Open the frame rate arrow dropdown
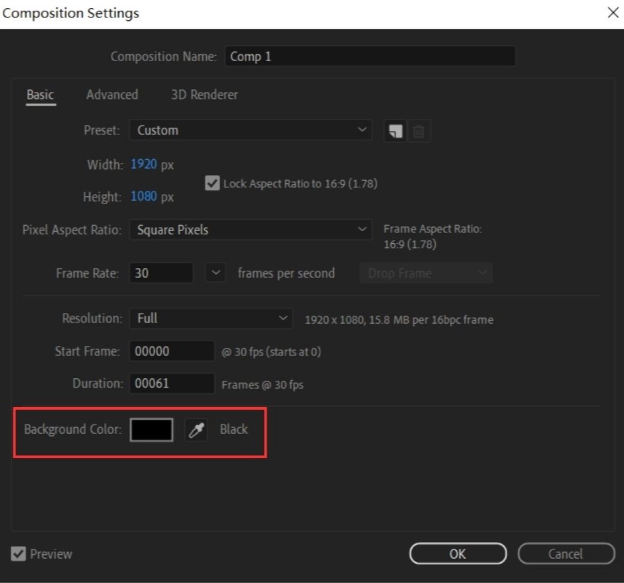The image size is (624, 583). tap(216, 273)
